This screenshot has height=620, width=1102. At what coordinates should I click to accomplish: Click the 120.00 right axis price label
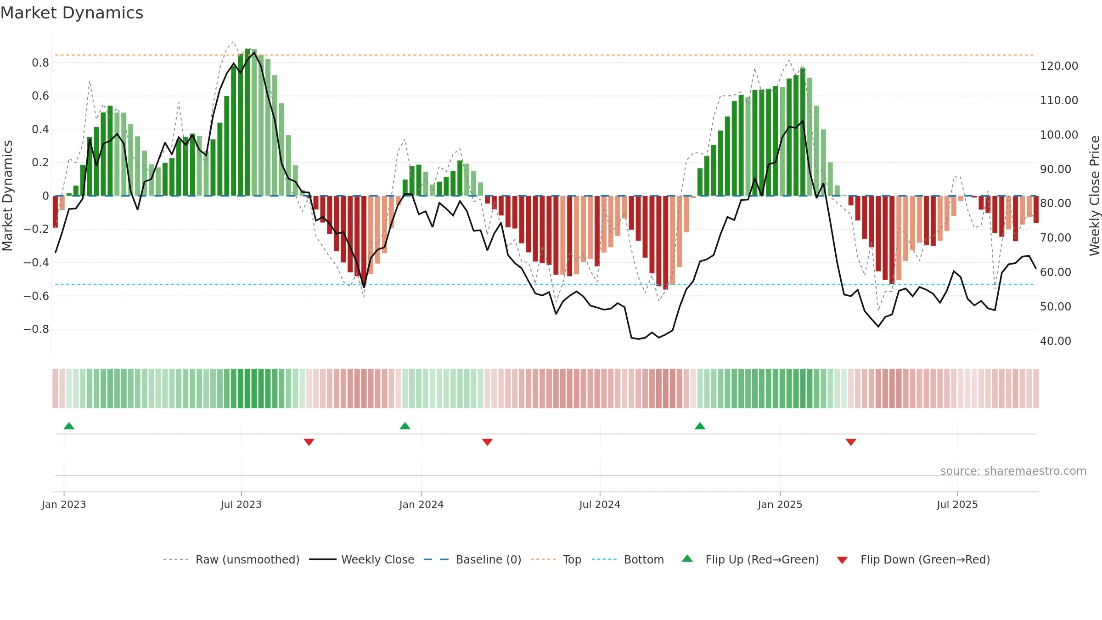click(x=1059, y=66)
